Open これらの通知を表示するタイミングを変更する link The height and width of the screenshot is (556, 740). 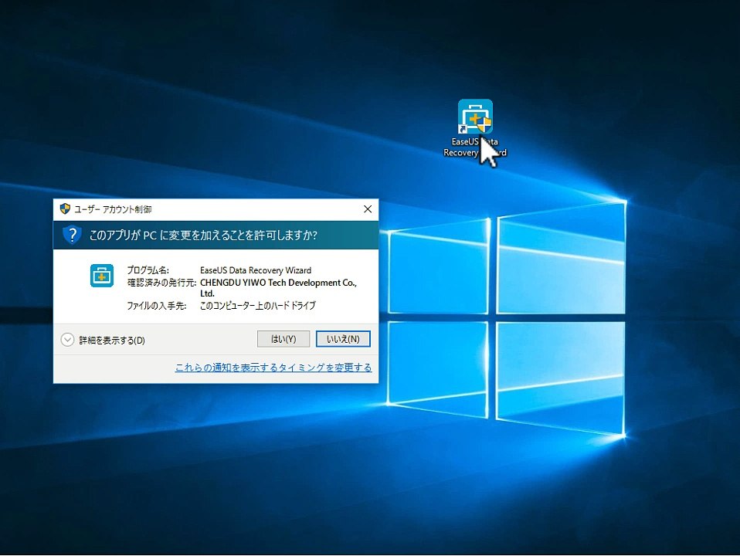click(x=273, y=368)
